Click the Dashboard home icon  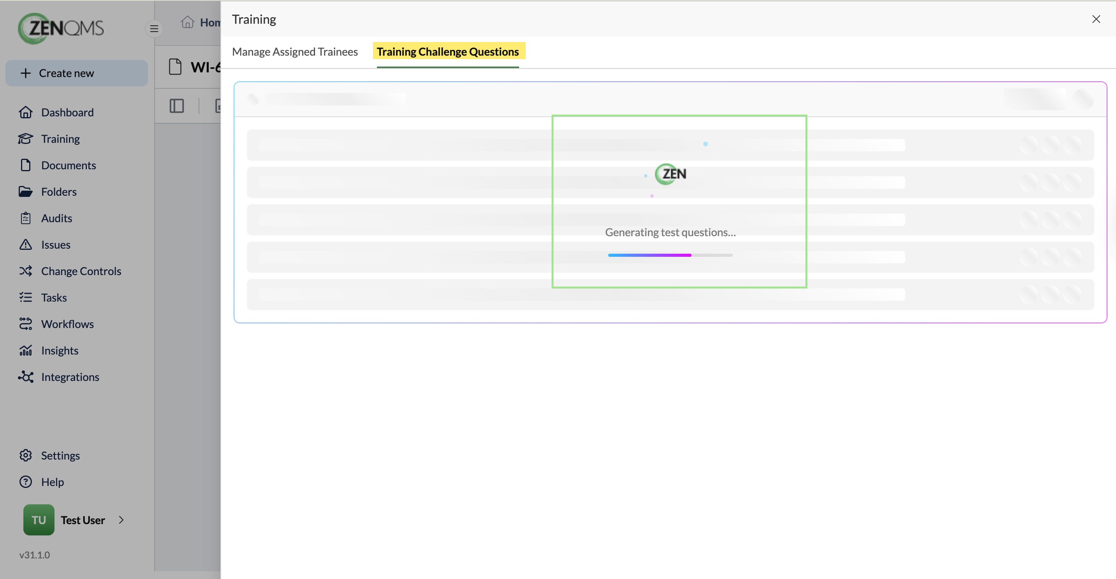[26, 112]
